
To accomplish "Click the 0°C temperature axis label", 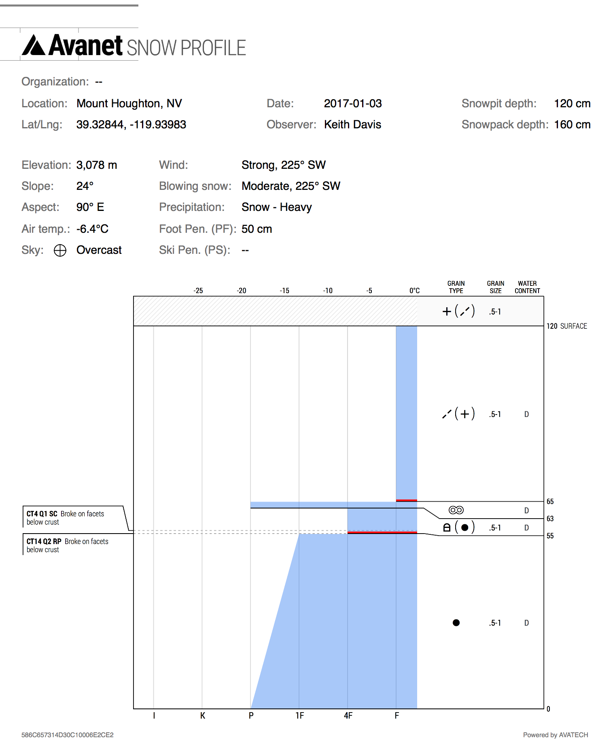I will [x=414, y=291].
